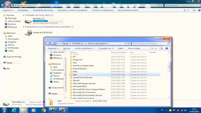
Task: Collapse Dispositivos con almacenamiento extraíble group
Action: click(x=24, y=27)
